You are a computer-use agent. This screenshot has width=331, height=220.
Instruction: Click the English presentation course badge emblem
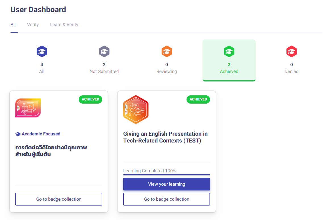point(136,109)
